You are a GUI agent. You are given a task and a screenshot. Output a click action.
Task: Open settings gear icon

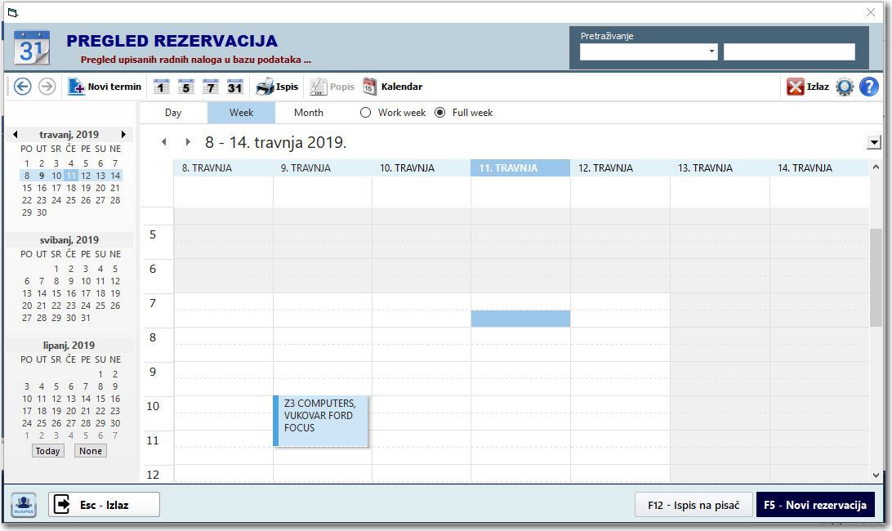[x=845, y=87]
